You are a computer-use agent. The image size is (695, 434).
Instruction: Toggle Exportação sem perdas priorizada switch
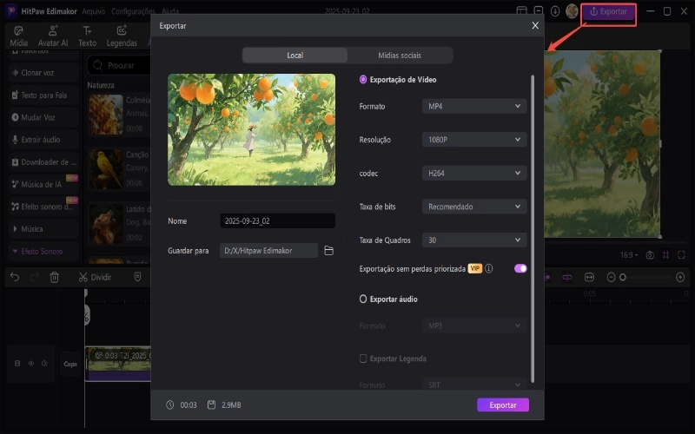point(520,269)
